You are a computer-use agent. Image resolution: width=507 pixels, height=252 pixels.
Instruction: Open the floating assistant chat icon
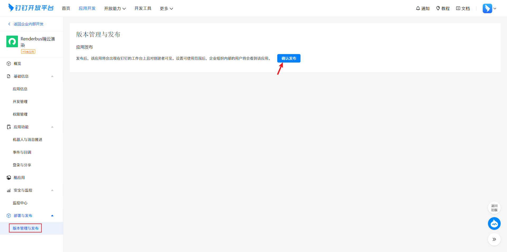494,224
